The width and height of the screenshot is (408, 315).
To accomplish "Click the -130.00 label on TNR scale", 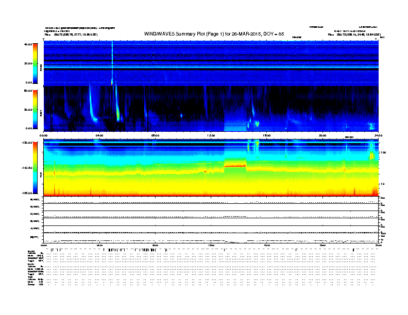I will pyautogui.click(x=27, y=143).
